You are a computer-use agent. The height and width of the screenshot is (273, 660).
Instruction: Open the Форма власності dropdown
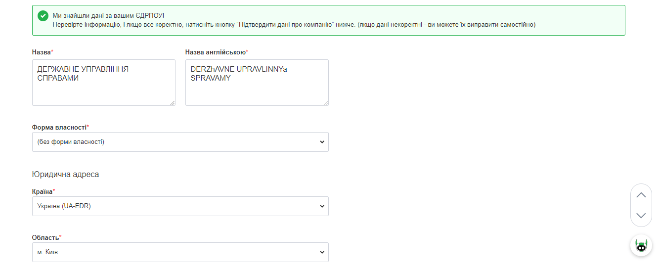pyautogui.click(x=180, y=142)
